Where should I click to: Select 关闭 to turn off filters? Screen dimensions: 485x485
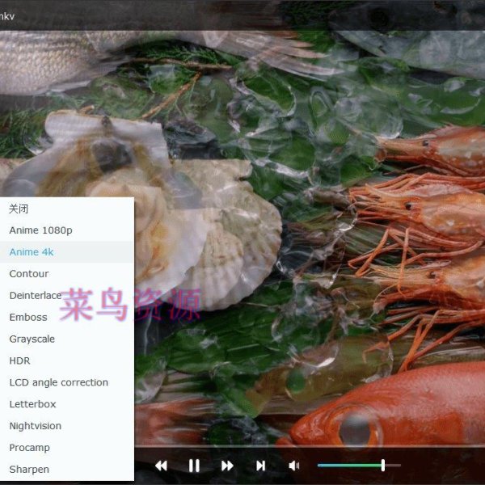tap(19, 209)
